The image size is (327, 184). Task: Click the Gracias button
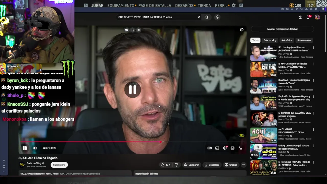point(231,165)
